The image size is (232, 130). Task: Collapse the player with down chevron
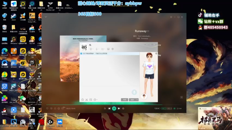point(46,17)
